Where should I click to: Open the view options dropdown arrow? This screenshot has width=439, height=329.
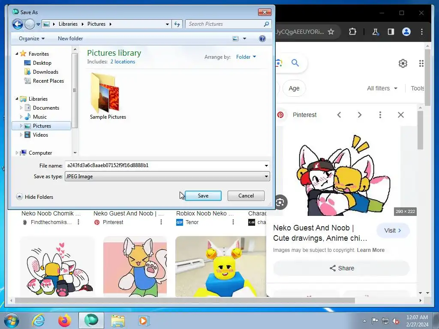(244, 39)
